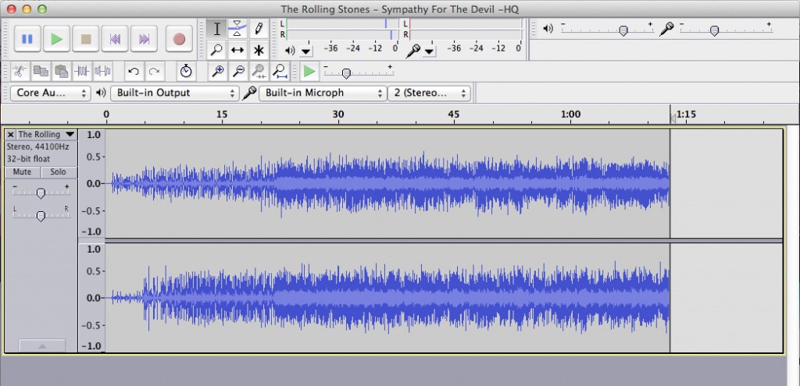
Task: Click the left channel waveform
Action: [387, 183]
